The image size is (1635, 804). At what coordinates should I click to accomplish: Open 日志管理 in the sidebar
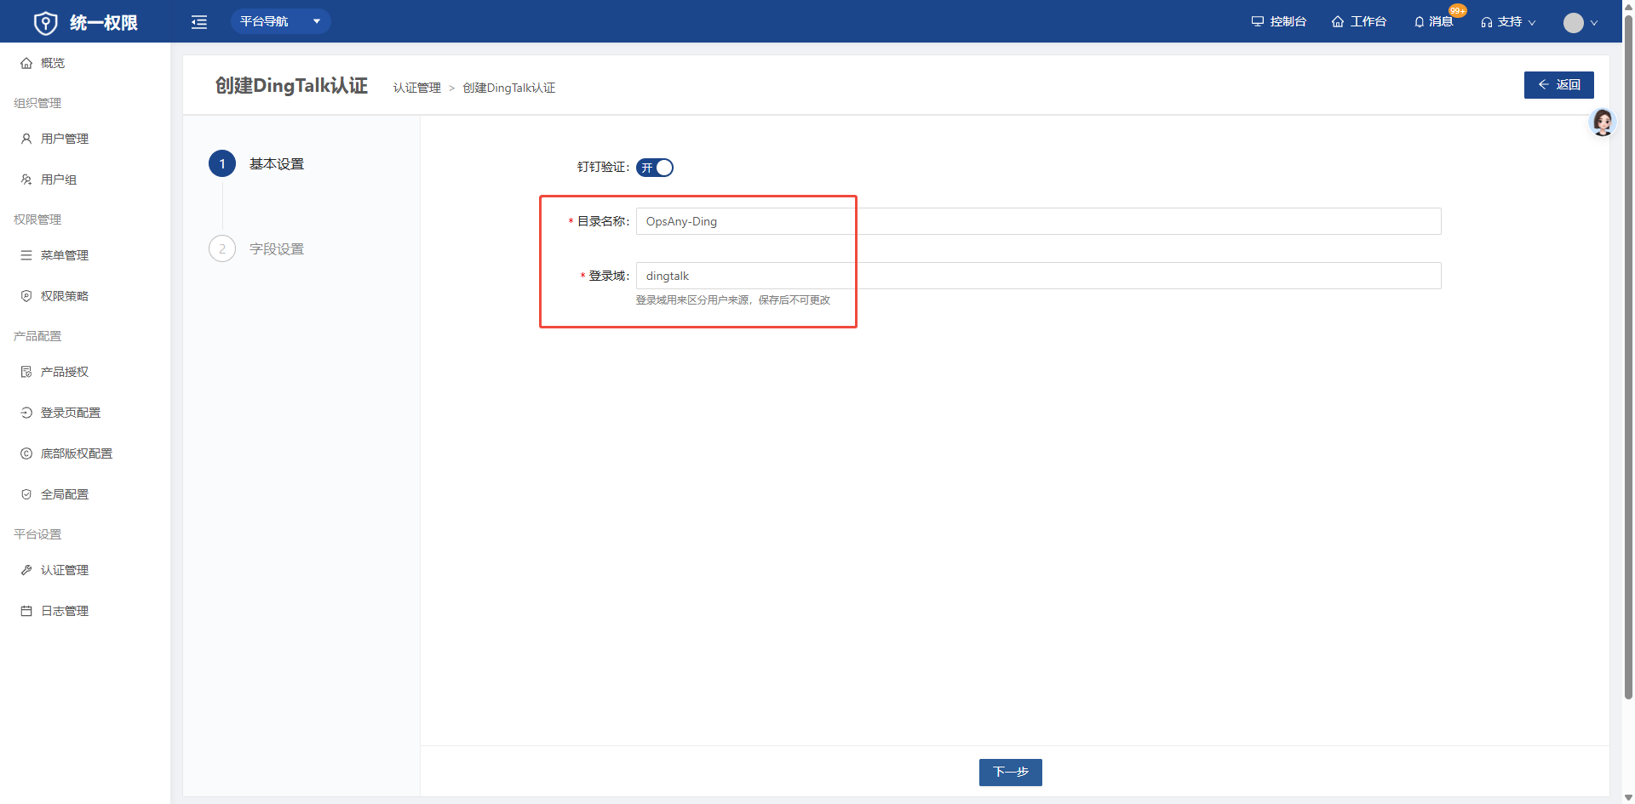tap(65, 611)
